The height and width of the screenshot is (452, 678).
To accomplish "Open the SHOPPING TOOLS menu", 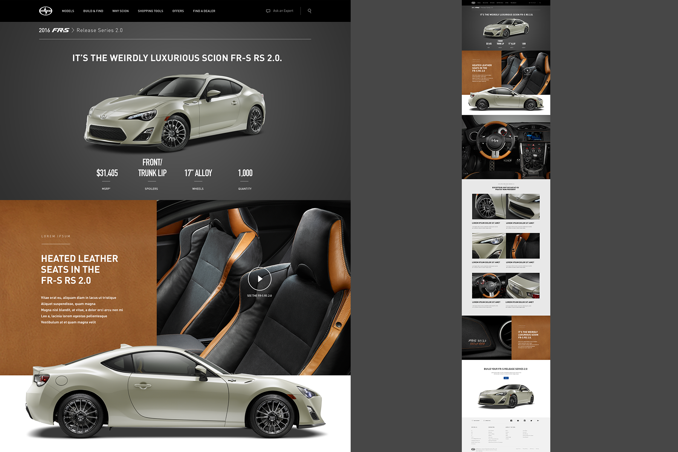I will click(150, 11).
